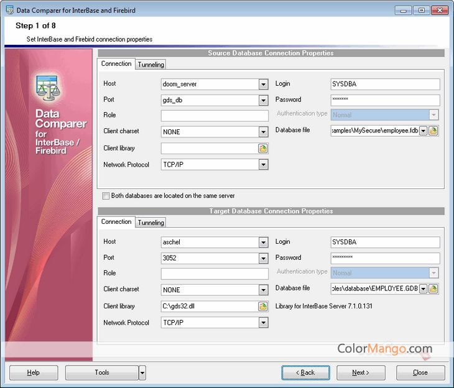The image size is (454, 388).
Task: Minimize the Data Comparer window
Action: (403, 11)
